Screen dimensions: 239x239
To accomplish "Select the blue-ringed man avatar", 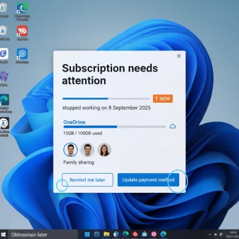I will pos(70,149).
